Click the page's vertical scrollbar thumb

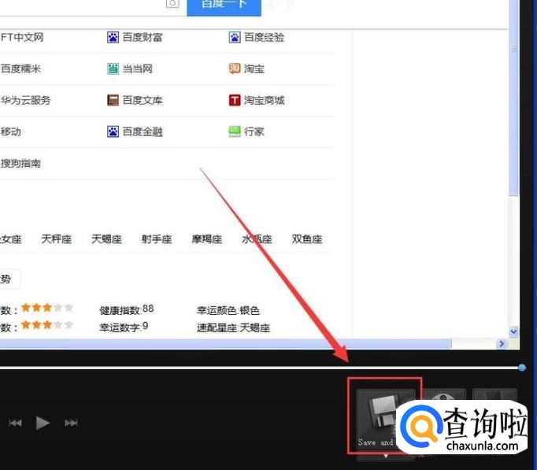tap(513, 98)
